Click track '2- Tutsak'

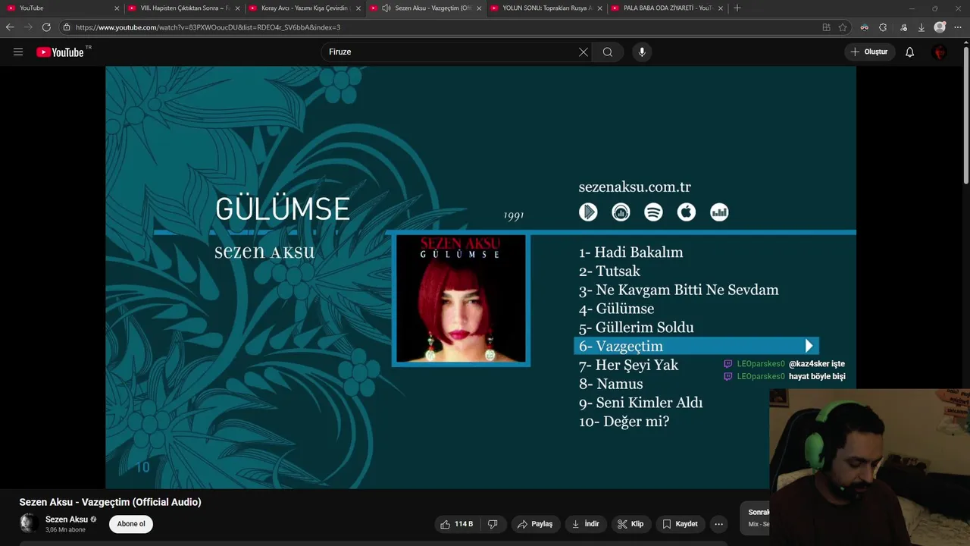pyautogui.click(x=610, y=271)
